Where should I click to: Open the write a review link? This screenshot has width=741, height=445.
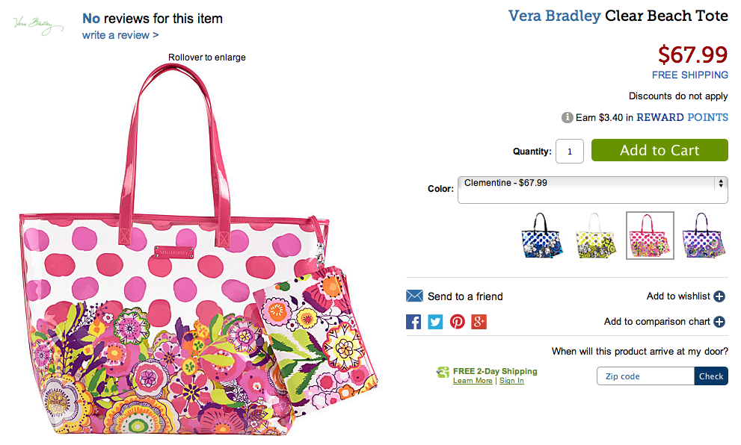(x=120, y=35)
